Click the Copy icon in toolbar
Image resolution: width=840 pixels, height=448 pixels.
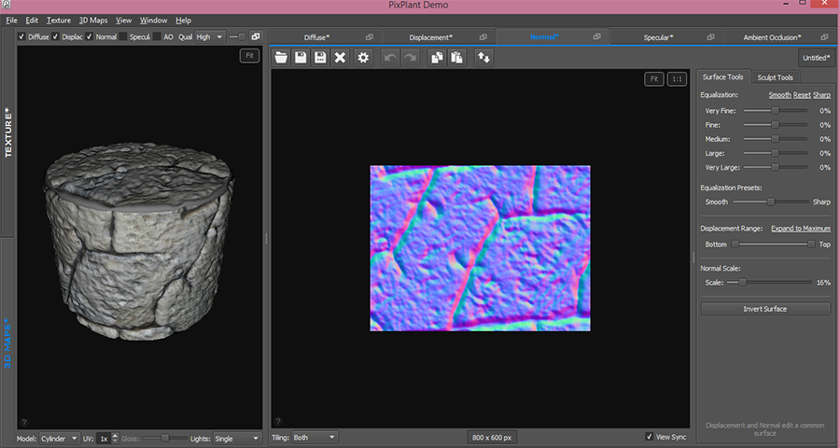tap(436, 58)
